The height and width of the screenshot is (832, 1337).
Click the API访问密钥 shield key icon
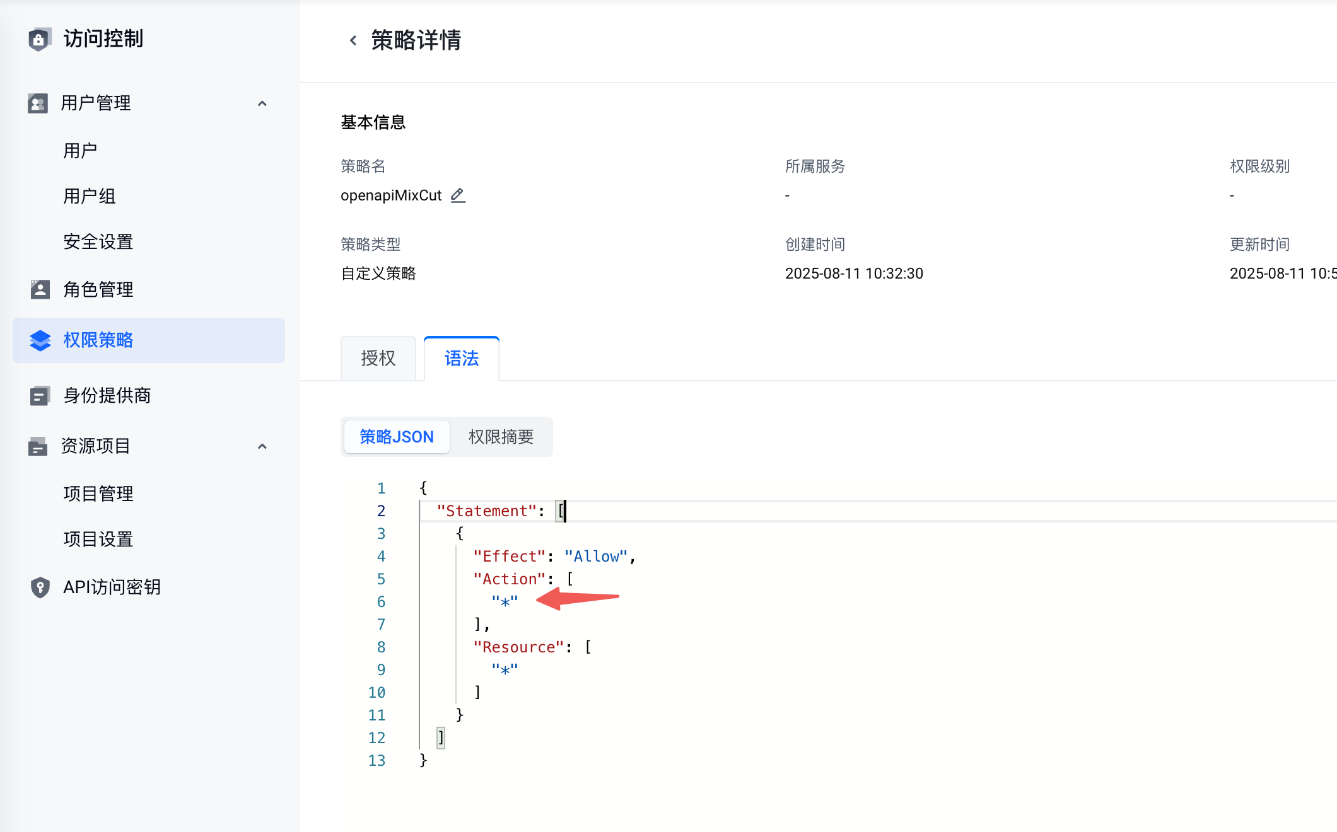[40, 587]
